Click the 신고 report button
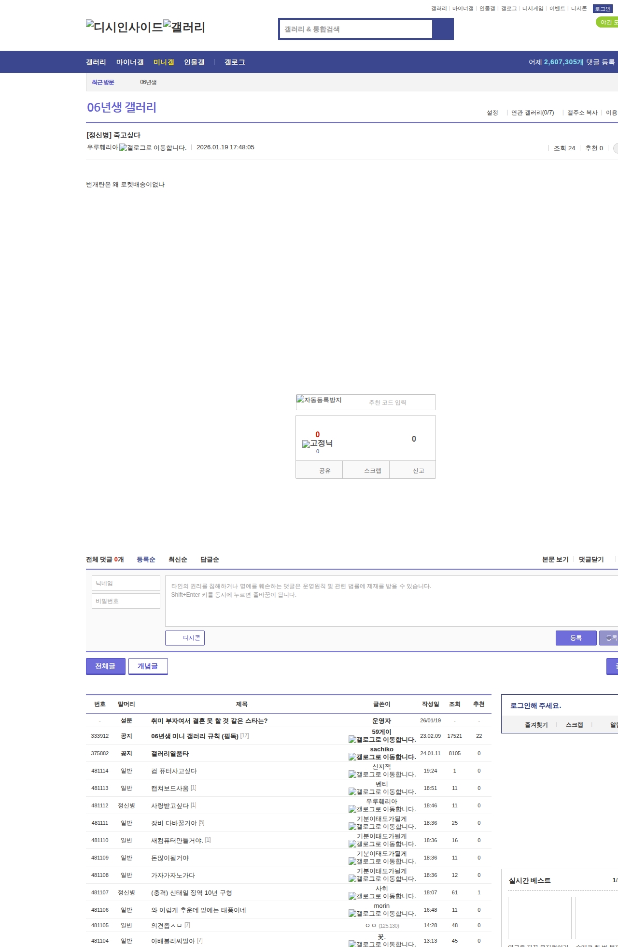618x947 pixels. coord(418,471)
